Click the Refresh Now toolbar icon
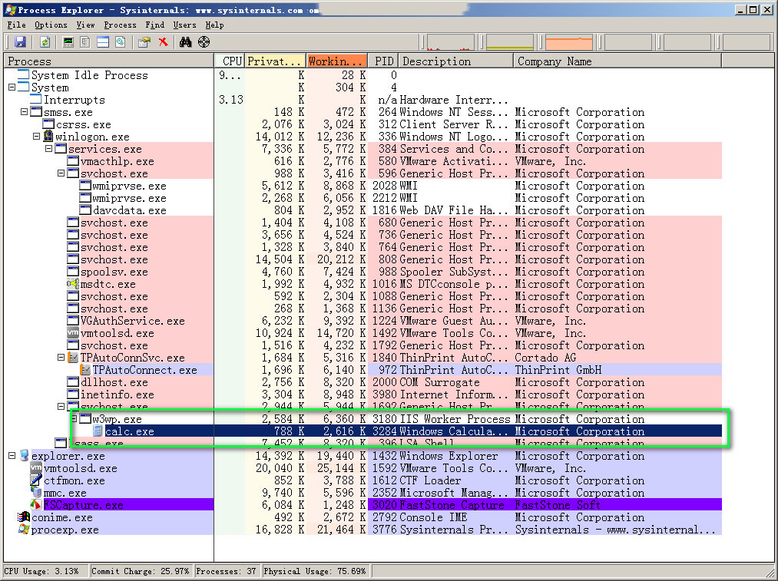The height and width of the screenshot is (581, 778). coord(45,42)
